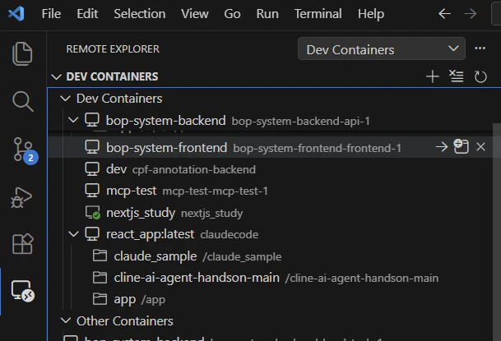Click the mcp-test monitor icon

pyautogui.click(x=92, y=191)
